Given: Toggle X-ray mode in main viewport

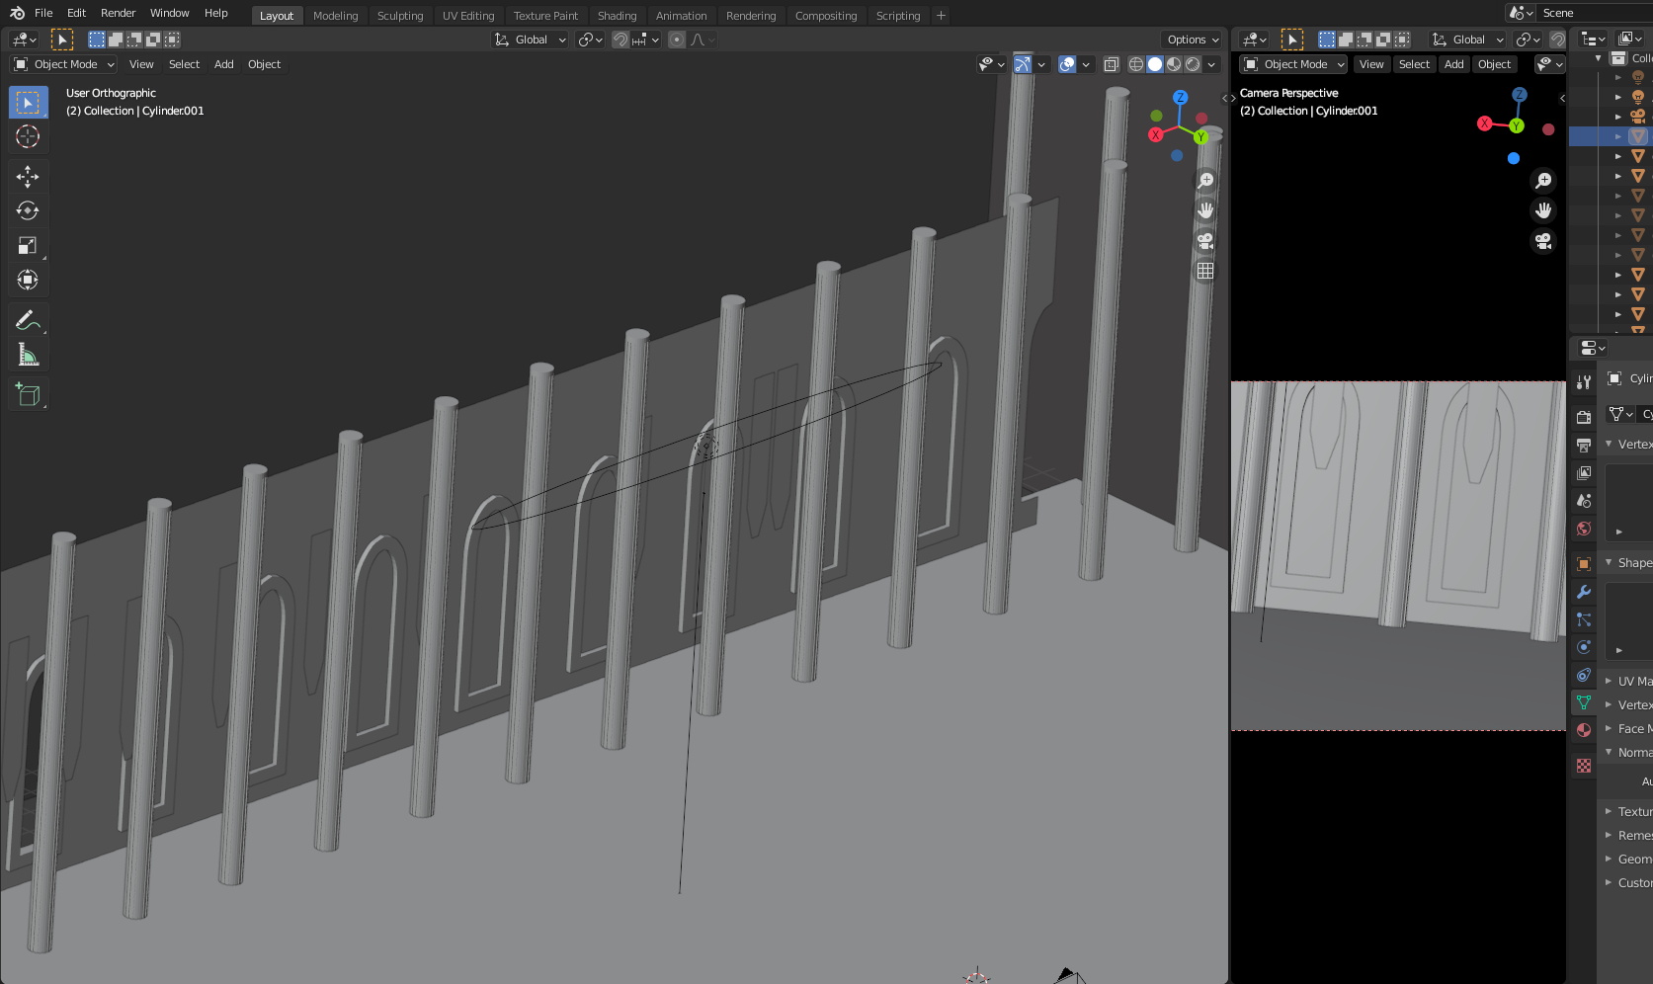Looking at the screenshot, I should coord(1112,64).
